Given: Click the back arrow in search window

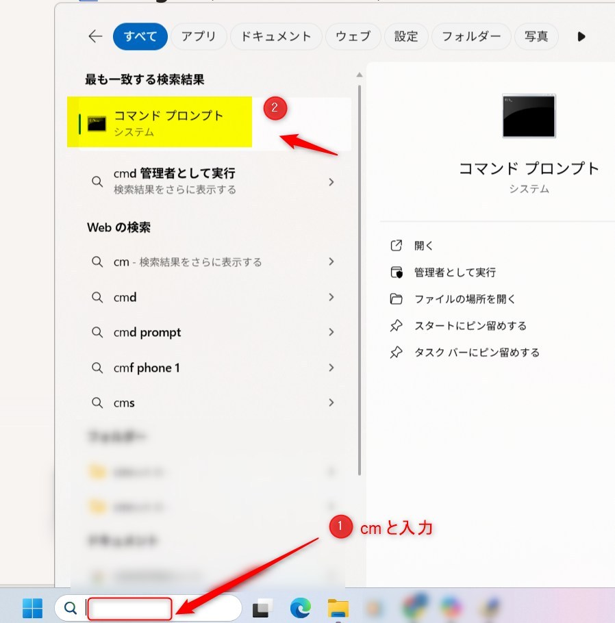Looking at the screenshot, I should [95, 36].
